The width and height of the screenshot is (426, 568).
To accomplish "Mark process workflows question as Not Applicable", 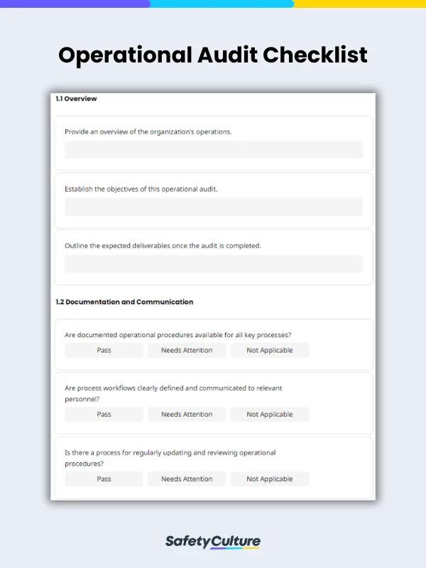I will tap(270, 414).
